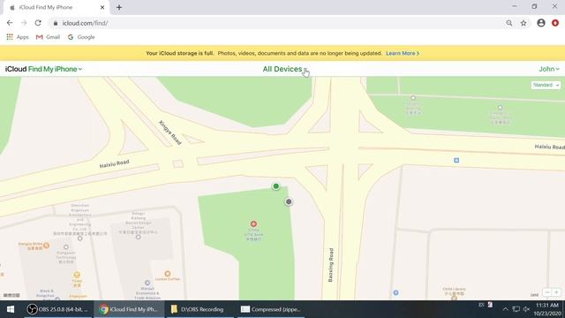565x318 pixels.
Task: Click the Learn More storage link
Action: (403, 53)
